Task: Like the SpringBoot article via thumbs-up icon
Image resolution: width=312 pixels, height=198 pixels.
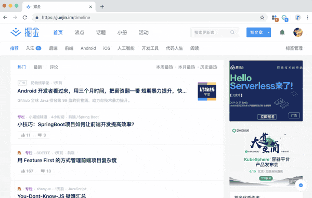Action: [23, 135]
